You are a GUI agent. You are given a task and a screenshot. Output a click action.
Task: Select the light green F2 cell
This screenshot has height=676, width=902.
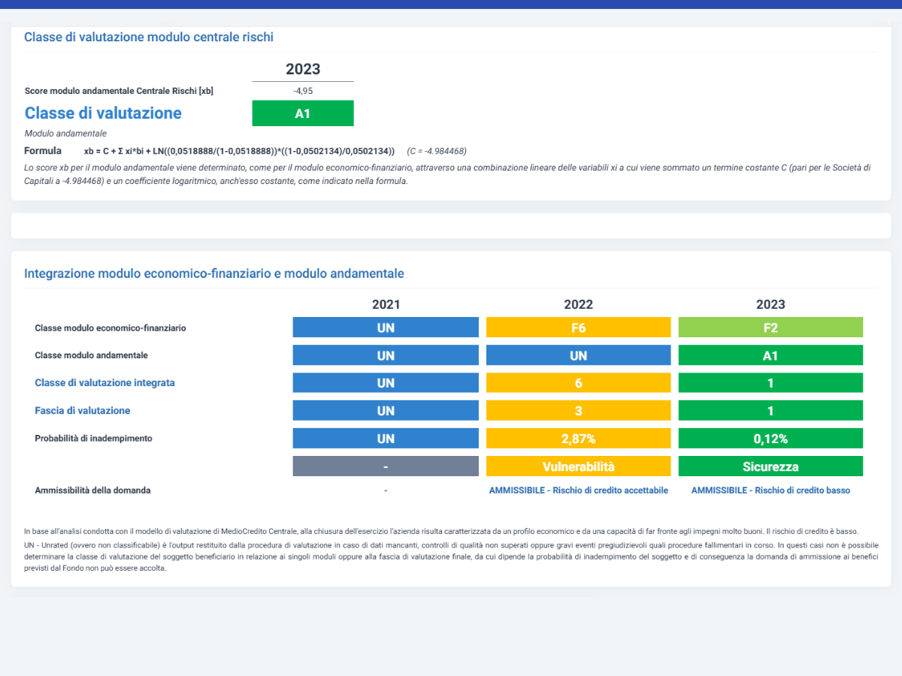tap(770, 327)
